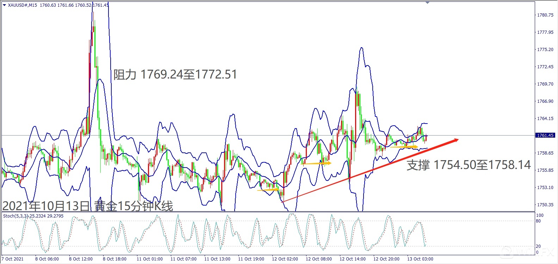Click the small triangle beside XAUUSD#,M15
558x264 pixels.
(4, 5)
